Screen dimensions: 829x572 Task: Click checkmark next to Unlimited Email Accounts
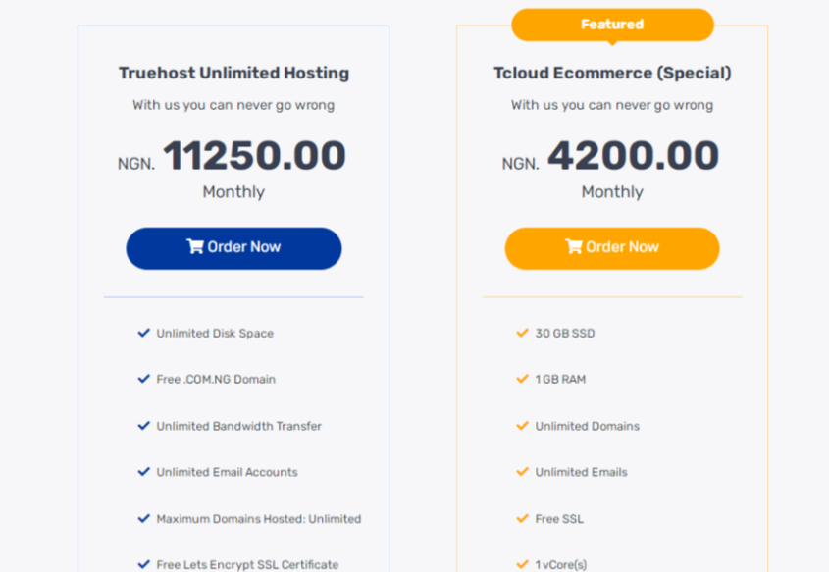(143, 472)
